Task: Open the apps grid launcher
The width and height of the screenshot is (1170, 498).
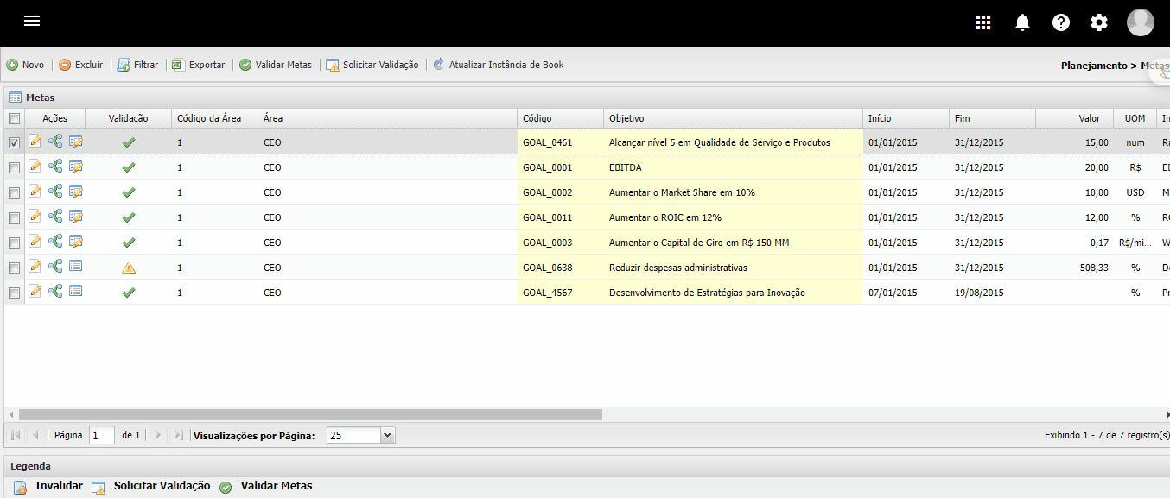Action: (x=983, y=22)
